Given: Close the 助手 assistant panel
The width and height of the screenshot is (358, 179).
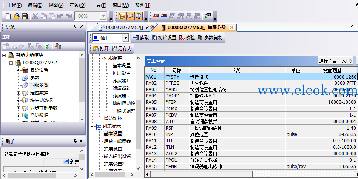Looking at the screenshot, I should tap(81, 141).
